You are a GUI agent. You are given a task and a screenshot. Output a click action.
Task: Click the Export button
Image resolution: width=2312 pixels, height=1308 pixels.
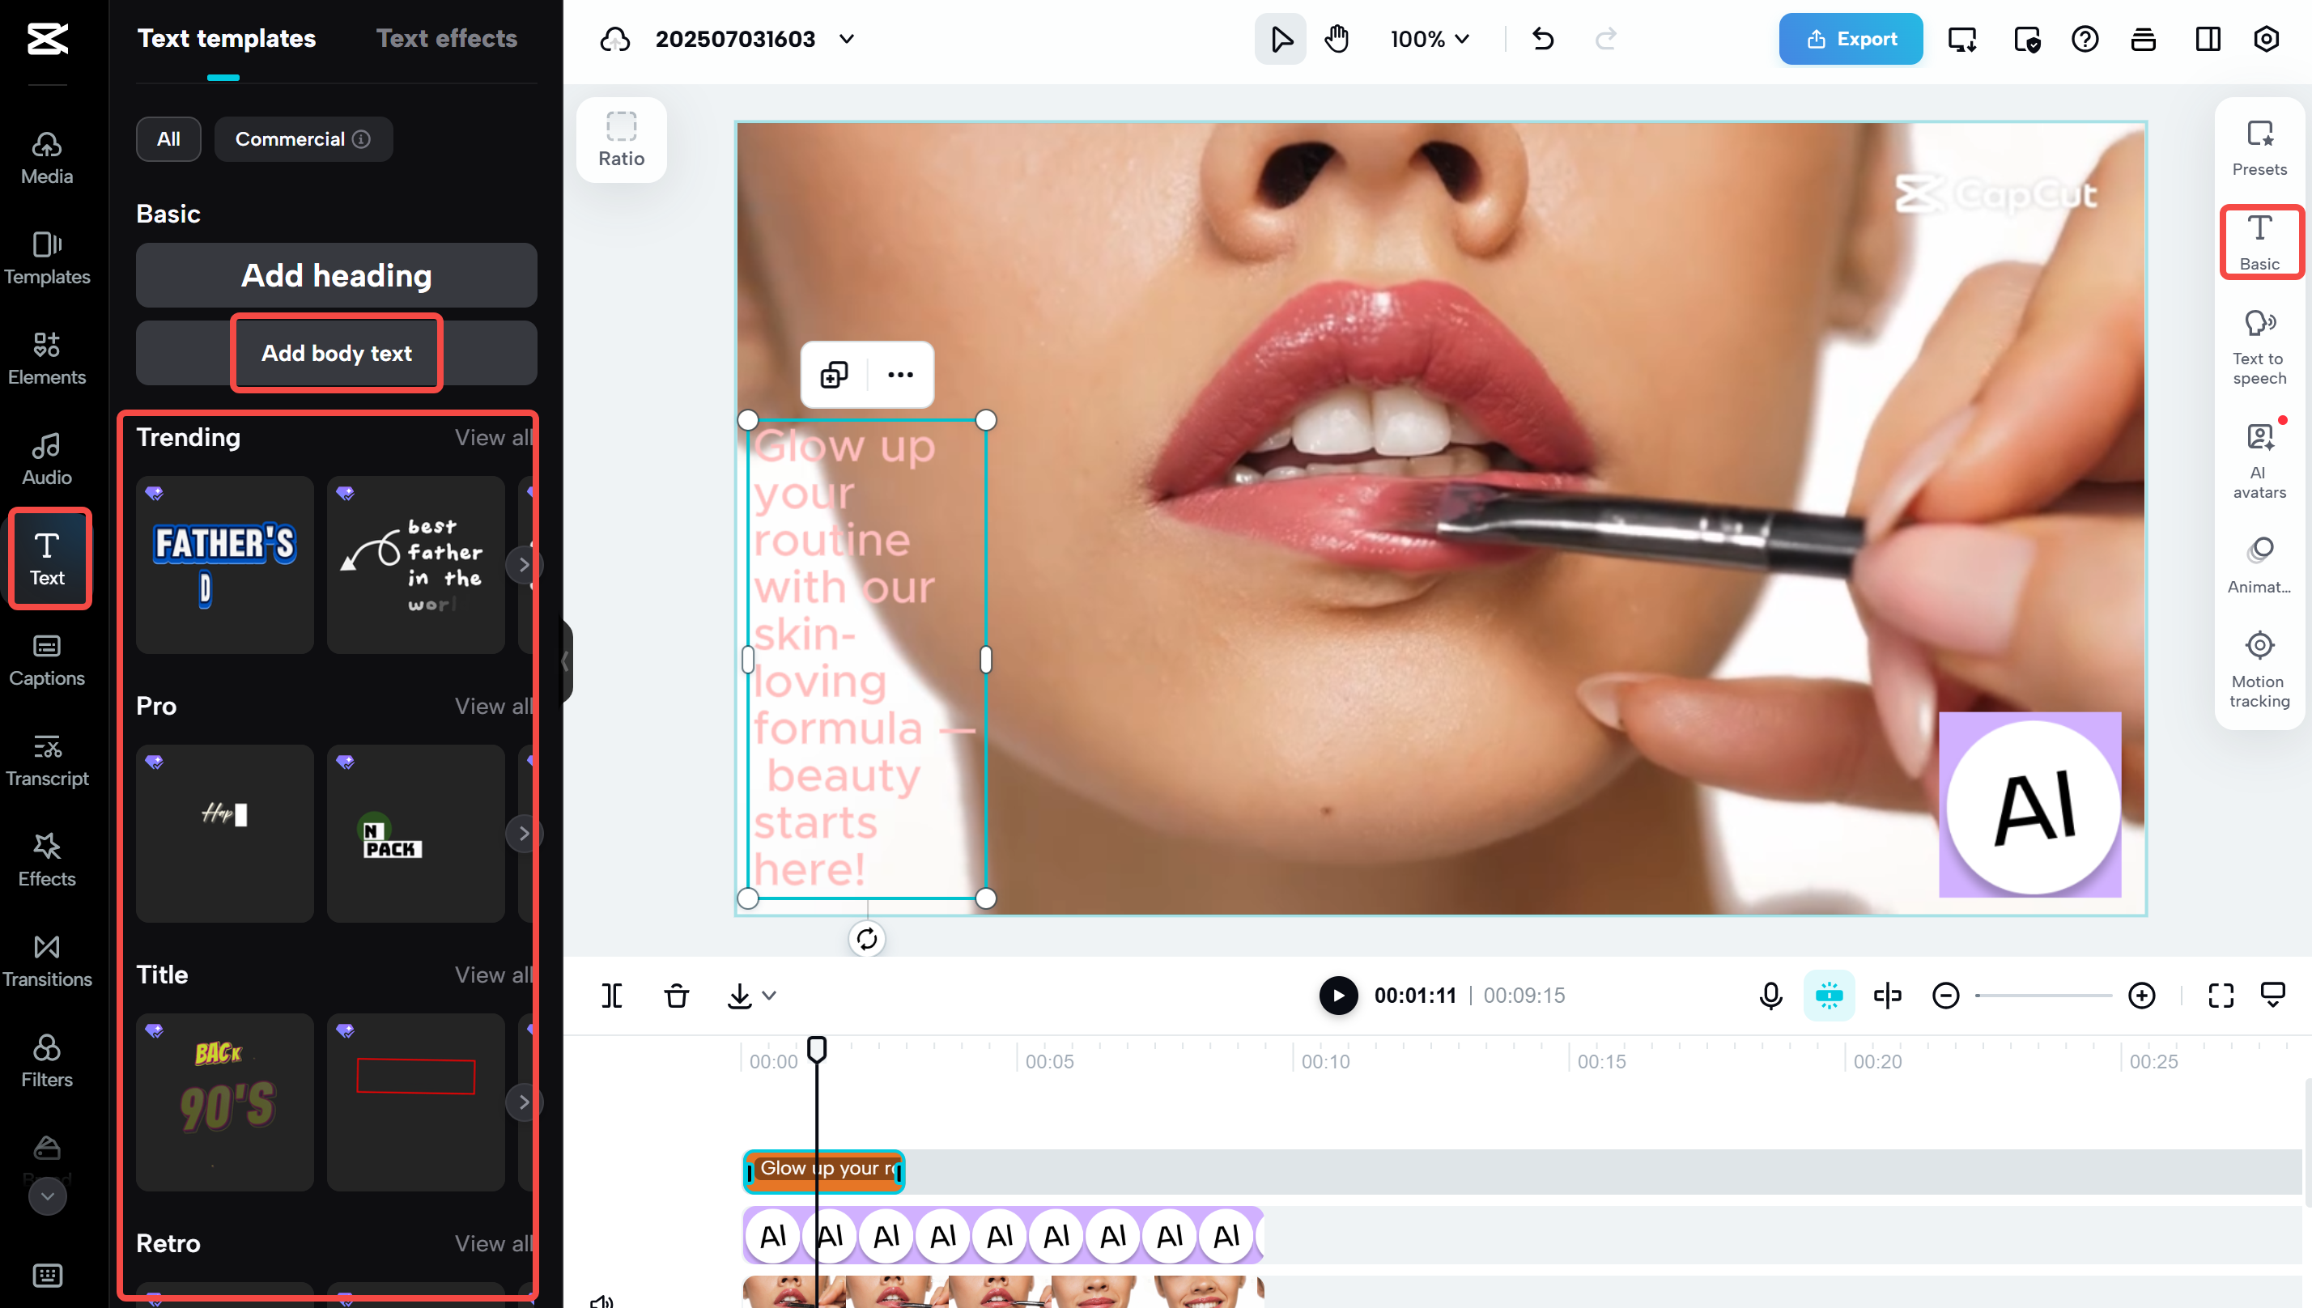[1850, 39]
